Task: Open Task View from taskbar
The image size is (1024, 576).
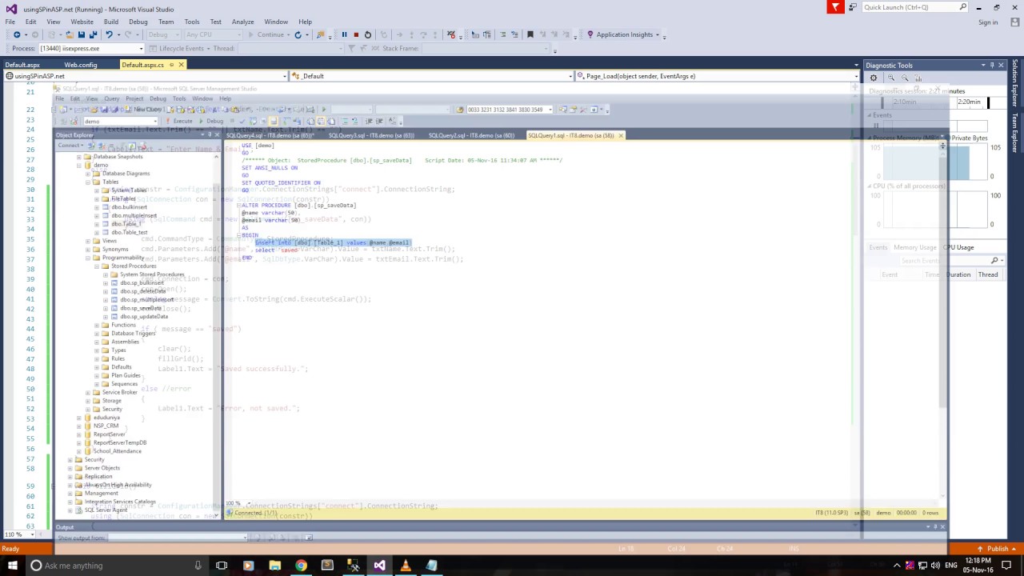Action: (222, 566)
